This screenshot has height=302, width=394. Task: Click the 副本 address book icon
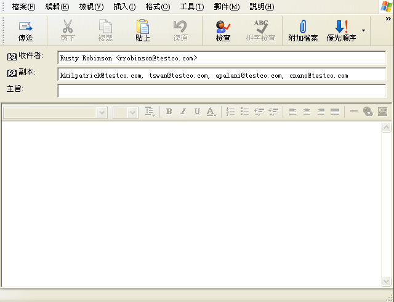point(12,73)
